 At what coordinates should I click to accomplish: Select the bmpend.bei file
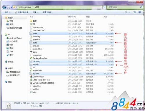coord(38,27)
